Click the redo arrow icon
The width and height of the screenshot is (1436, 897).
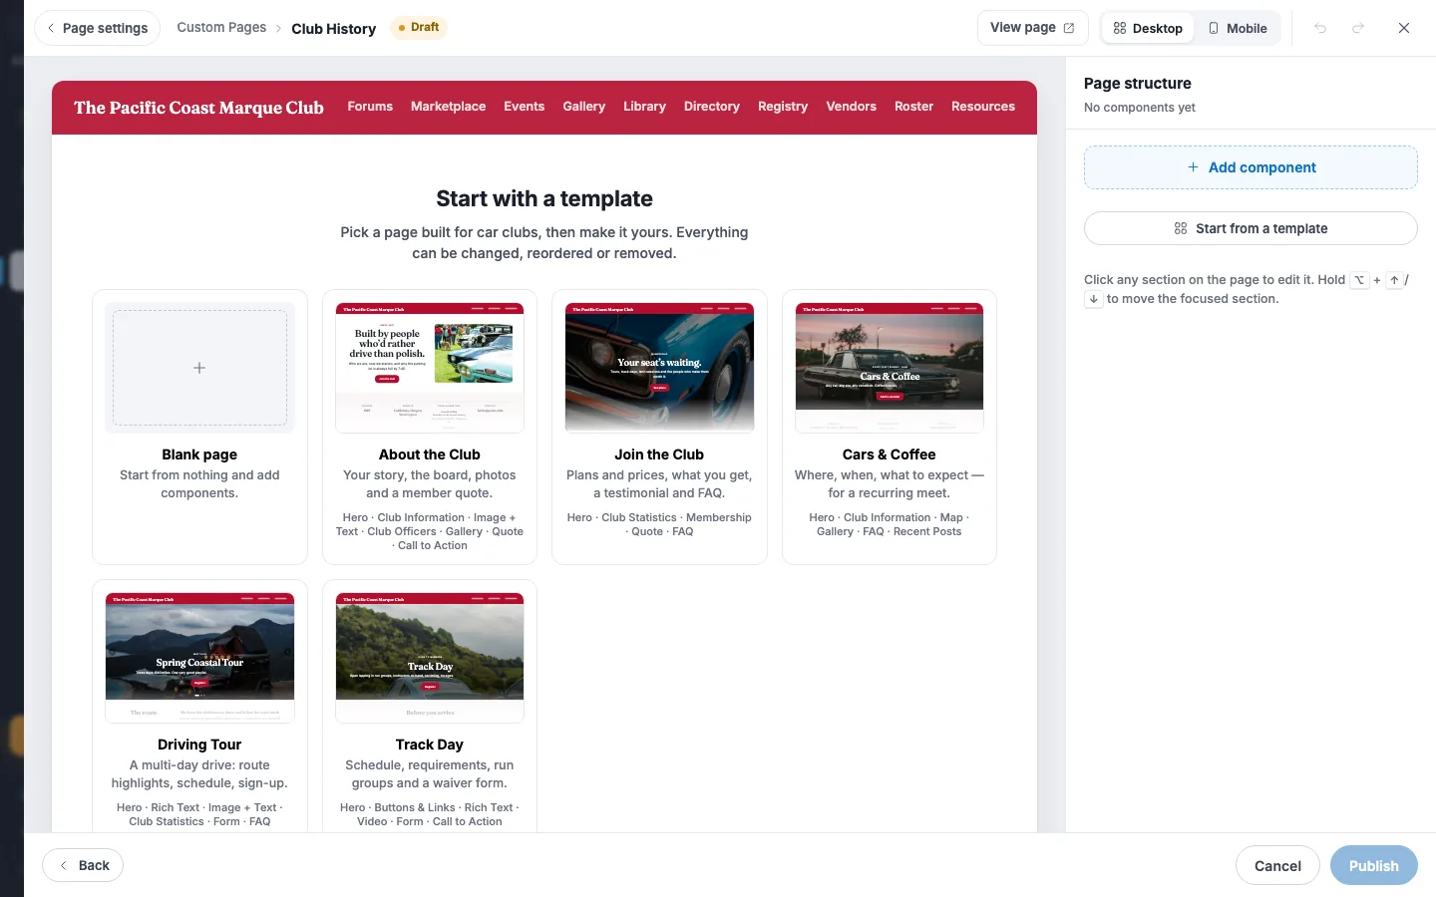click(1358, 28)
